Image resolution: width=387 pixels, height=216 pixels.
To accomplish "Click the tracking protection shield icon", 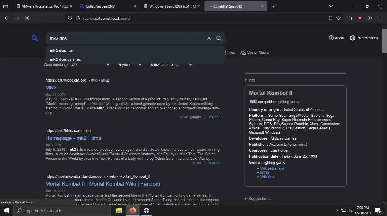I will tap(70, 18).
